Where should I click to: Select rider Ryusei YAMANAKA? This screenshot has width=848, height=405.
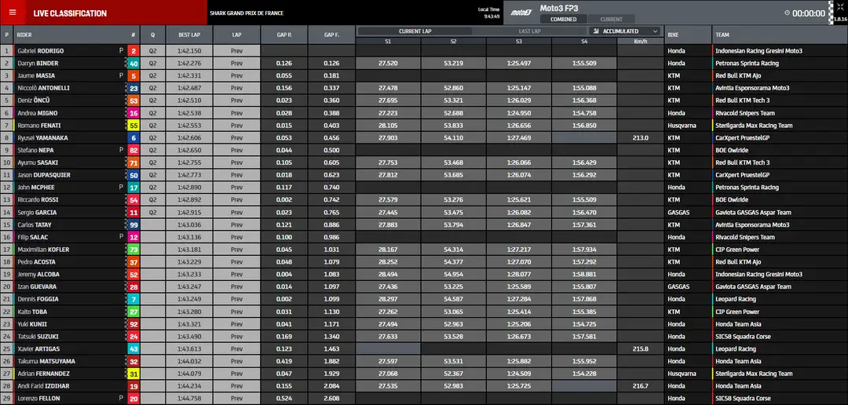click(x=42, y=138)
